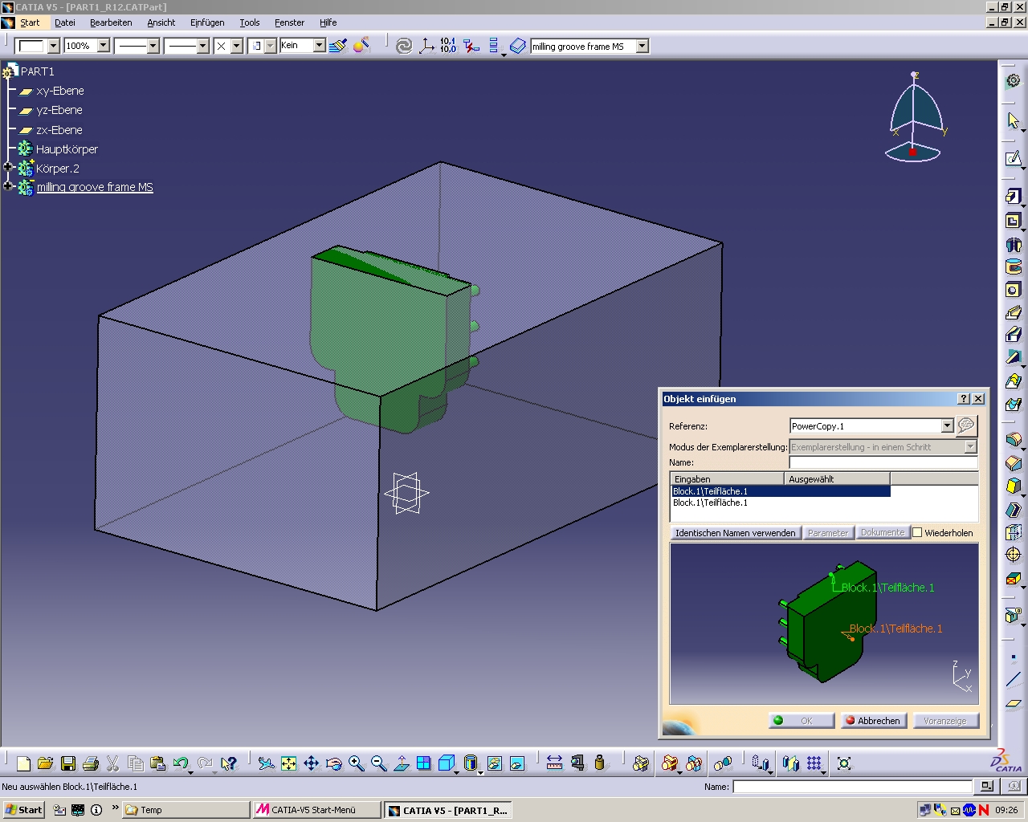Select Hauptkörper in the tree

(x=67, y=149)
